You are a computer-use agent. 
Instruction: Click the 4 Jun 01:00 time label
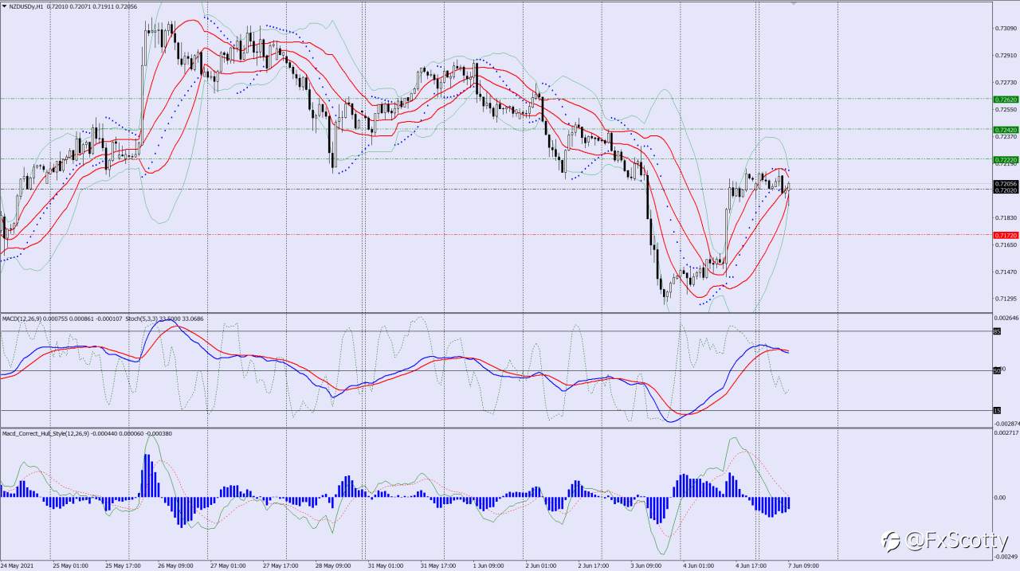(x=698, y=566)
